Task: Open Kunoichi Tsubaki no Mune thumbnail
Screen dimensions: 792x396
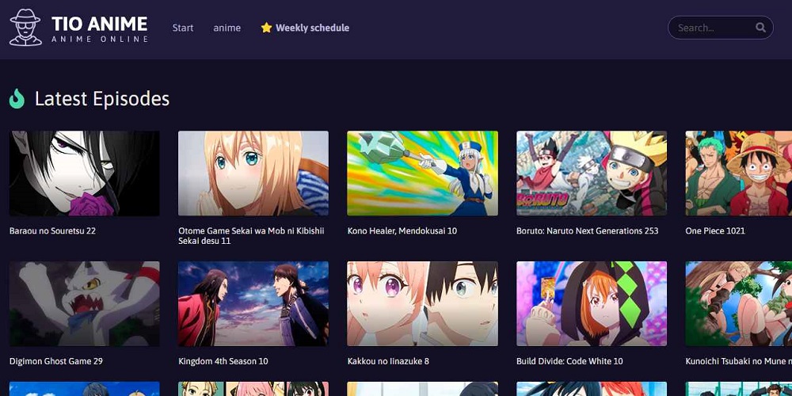Action: pos(738,303)
